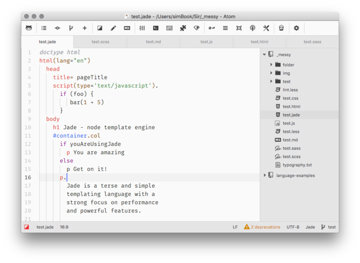Viewport: 360px width, 263px height.
Task: Open the terminal icon in toolbar
Action: click(x=155, y=28)
